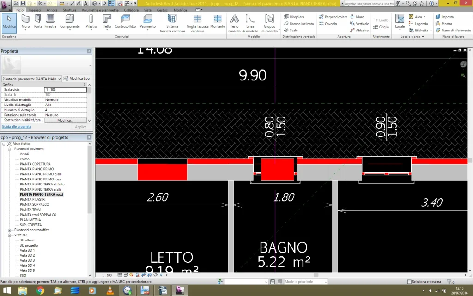Open the view type dropdown in Proprietà
This screenshot has width=473, height=296.
[x=31, y=79]
